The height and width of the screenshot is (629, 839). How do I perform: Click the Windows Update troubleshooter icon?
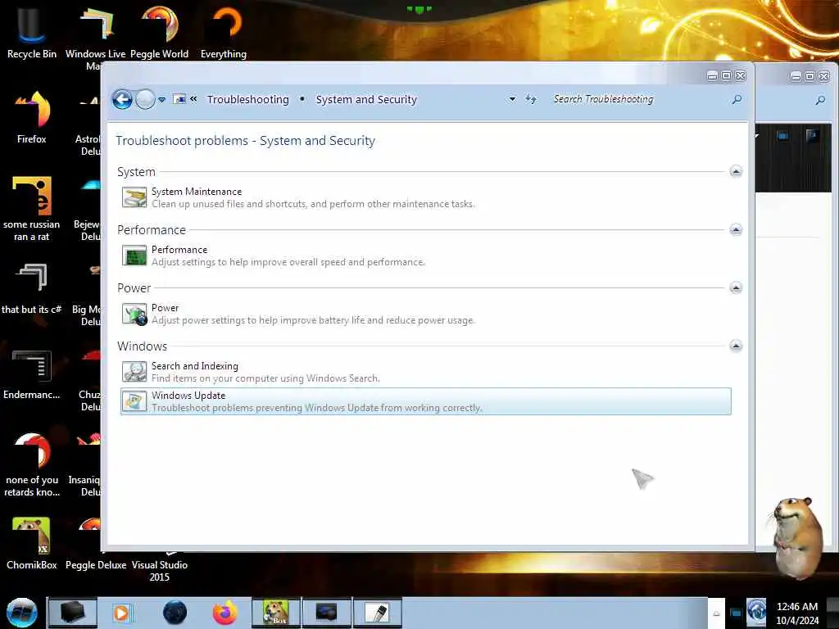[134, 401]
